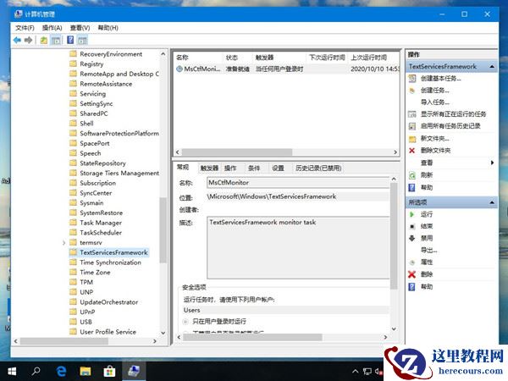This screenshot has width=508, height=381.
Task: Open the 操作(A) menu
Action: (x=52, y=28)
